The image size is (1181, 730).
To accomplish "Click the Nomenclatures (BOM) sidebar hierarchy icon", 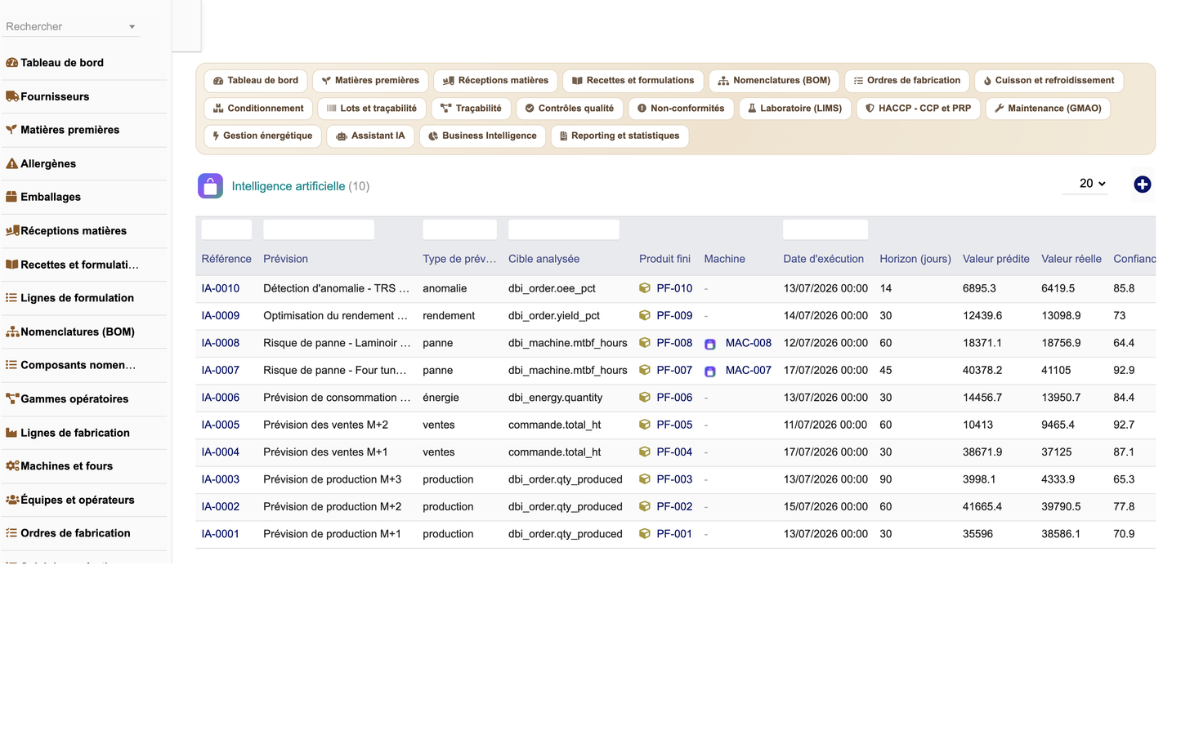I will click(x=12, y=332).
